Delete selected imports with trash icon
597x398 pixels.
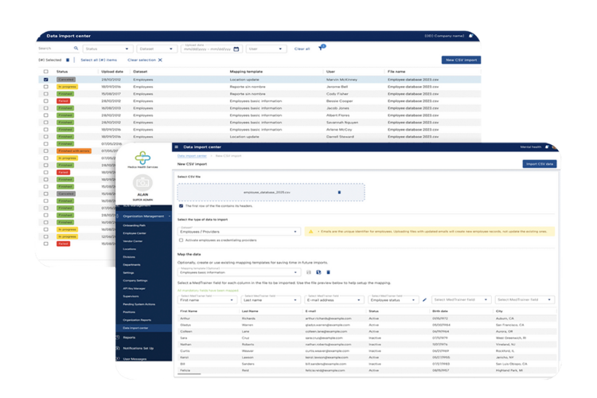click(68, 60)
